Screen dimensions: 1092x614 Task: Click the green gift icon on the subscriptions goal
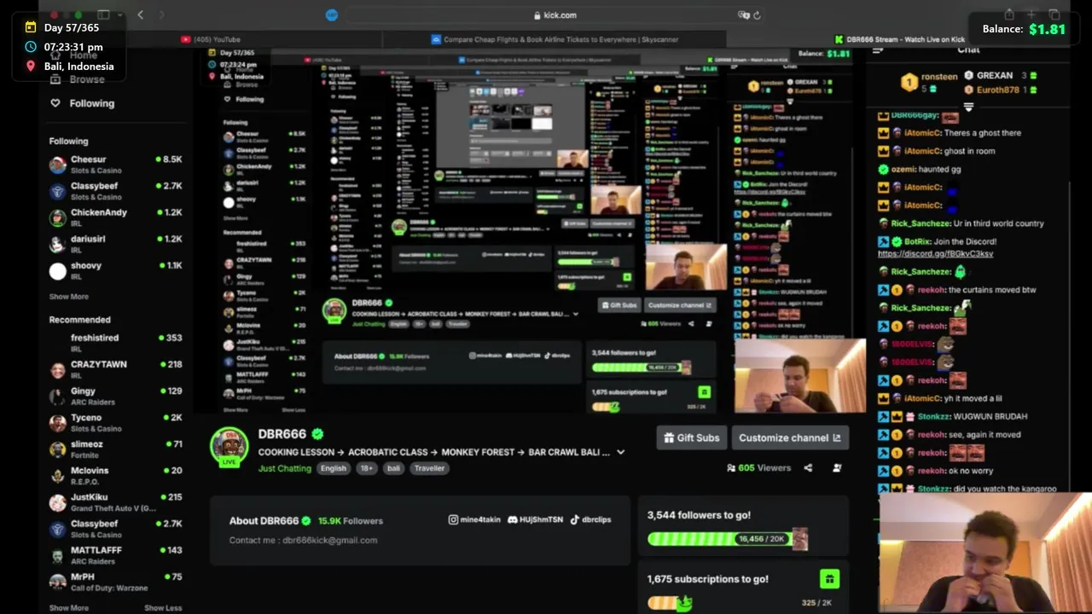[828, 579]
